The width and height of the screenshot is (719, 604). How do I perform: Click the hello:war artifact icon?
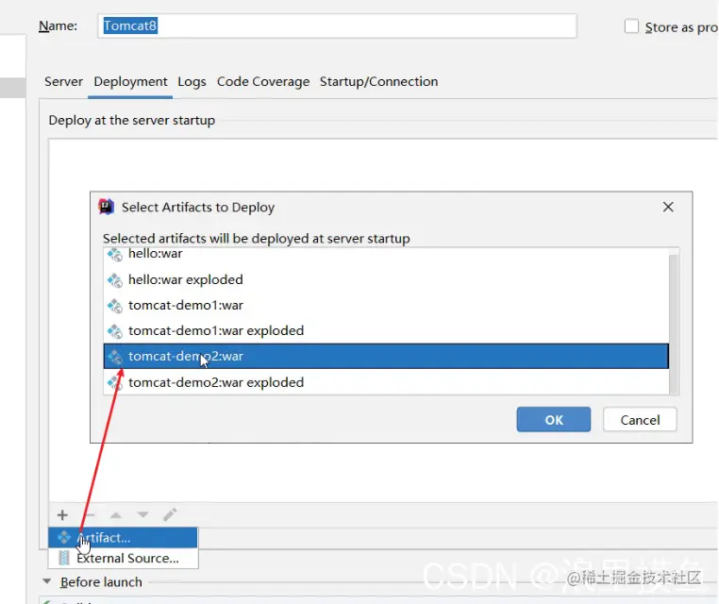point(114,255)
